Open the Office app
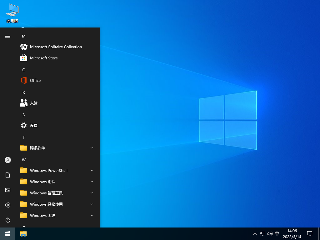 pyautogui.click(x=35, y=81)
